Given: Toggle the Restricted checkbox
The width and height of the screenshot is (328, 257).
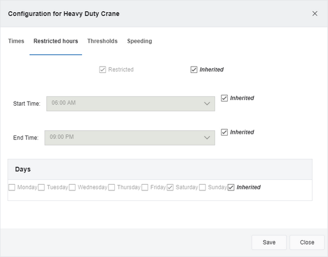Looking at the screenshot, I should (x=102, y=70).
